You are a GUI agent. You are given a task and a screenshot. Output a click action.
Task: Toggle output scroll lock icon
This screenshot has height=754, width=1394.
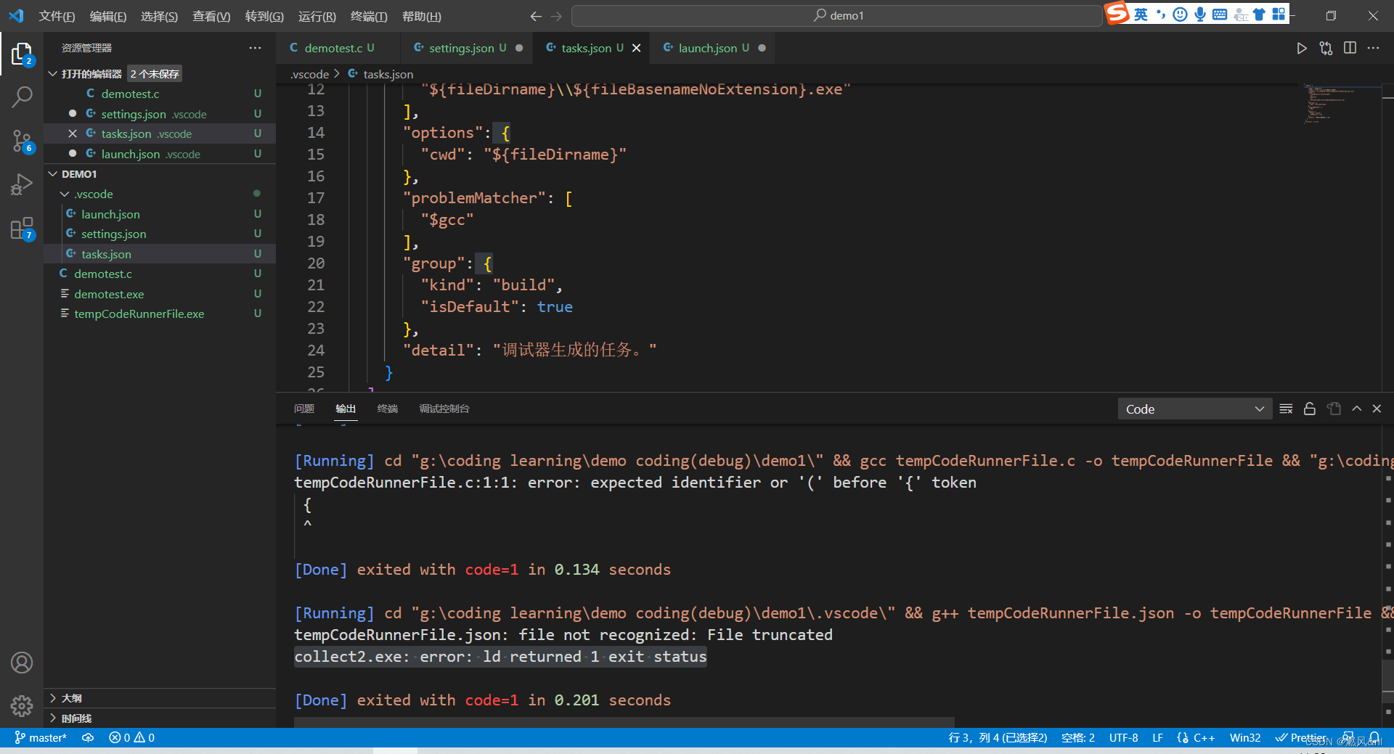pyautogui.click(x=1310, y=409)
